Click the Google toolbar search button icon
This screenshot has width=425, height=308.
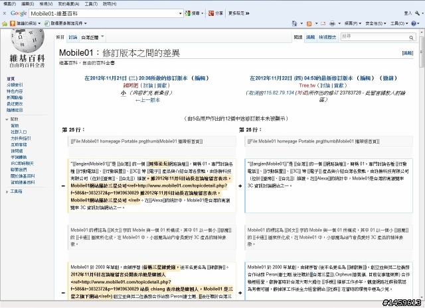coord(187,13)
